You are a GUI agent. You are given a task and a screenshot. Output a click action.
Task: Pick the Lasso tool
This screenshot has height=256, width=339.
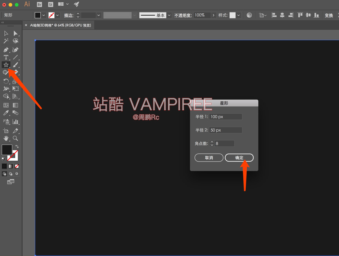click(x=15, y=41)
